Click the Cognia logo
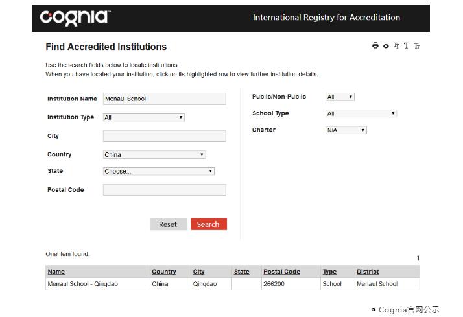 pyautogui.click(x=74, y=18)
